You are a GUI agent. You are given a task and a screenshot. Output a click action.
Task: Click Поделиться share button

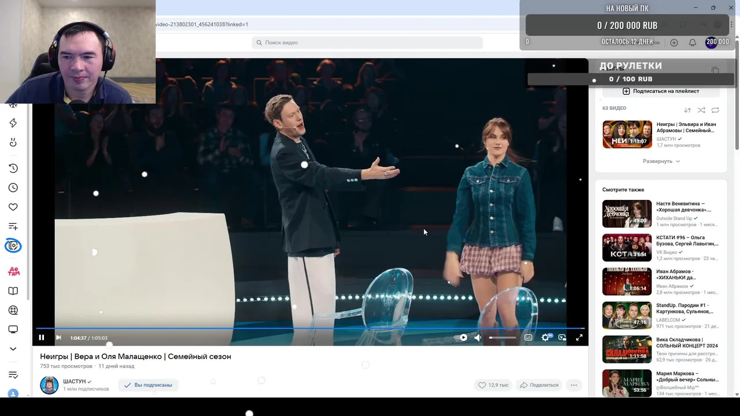point(539,385)
